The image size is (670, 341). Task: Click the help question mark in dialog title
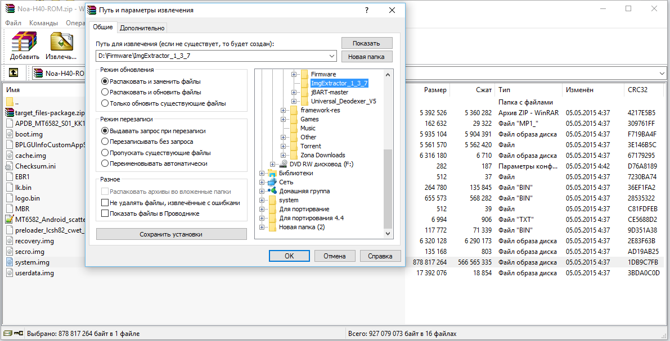pos(367,10)
